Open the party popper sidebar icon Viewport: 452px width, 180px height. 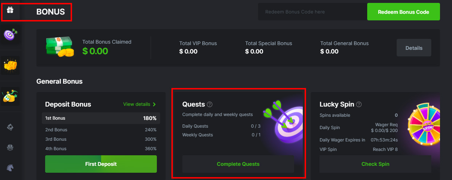click(10, 95)
